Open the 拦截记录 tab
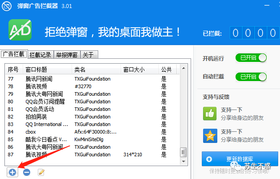This screenshot has width=280, height=179. pos(40,54)
